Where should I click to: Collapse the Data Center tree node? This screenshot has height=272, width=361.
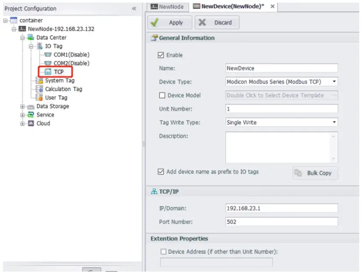coord(22,38)
